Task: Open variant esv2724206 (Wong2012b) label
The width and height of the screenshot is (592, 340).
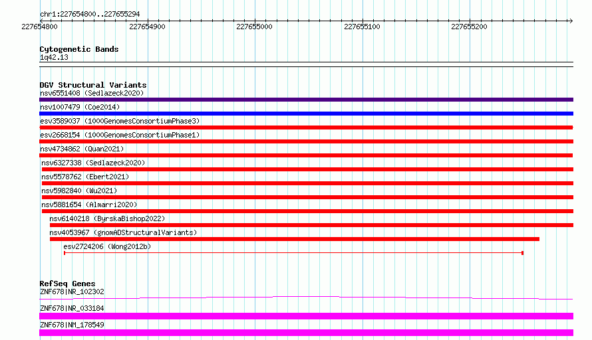Action: click(x=107, y=246)
